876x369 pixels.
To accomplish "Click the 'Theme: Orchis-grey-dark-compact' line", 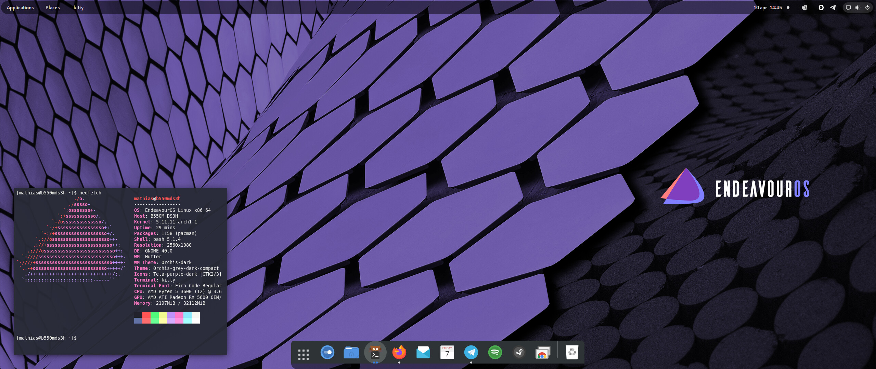I will coord(177,268).
